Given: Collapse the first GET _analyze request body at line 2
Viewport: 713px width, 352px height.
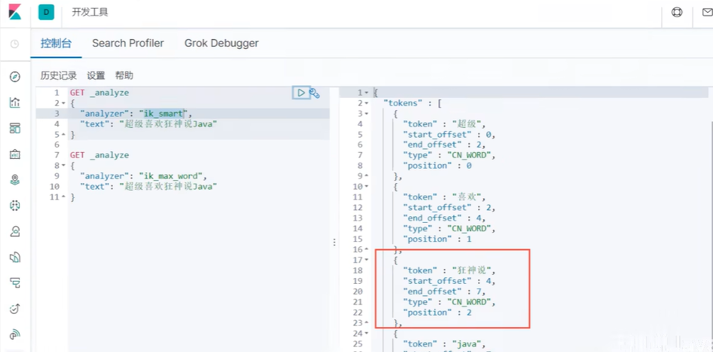Looking at the screenshot, I should tap(63, 104).
